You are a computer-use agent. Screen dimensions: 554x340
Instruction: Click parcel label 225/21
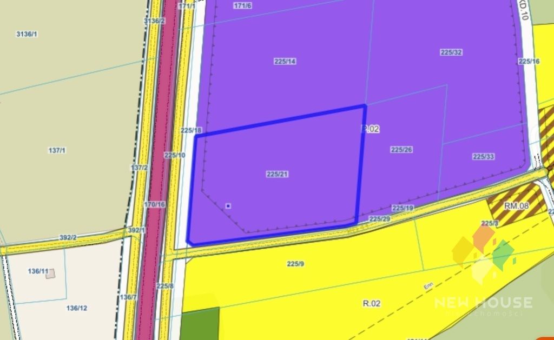(277, 174)
